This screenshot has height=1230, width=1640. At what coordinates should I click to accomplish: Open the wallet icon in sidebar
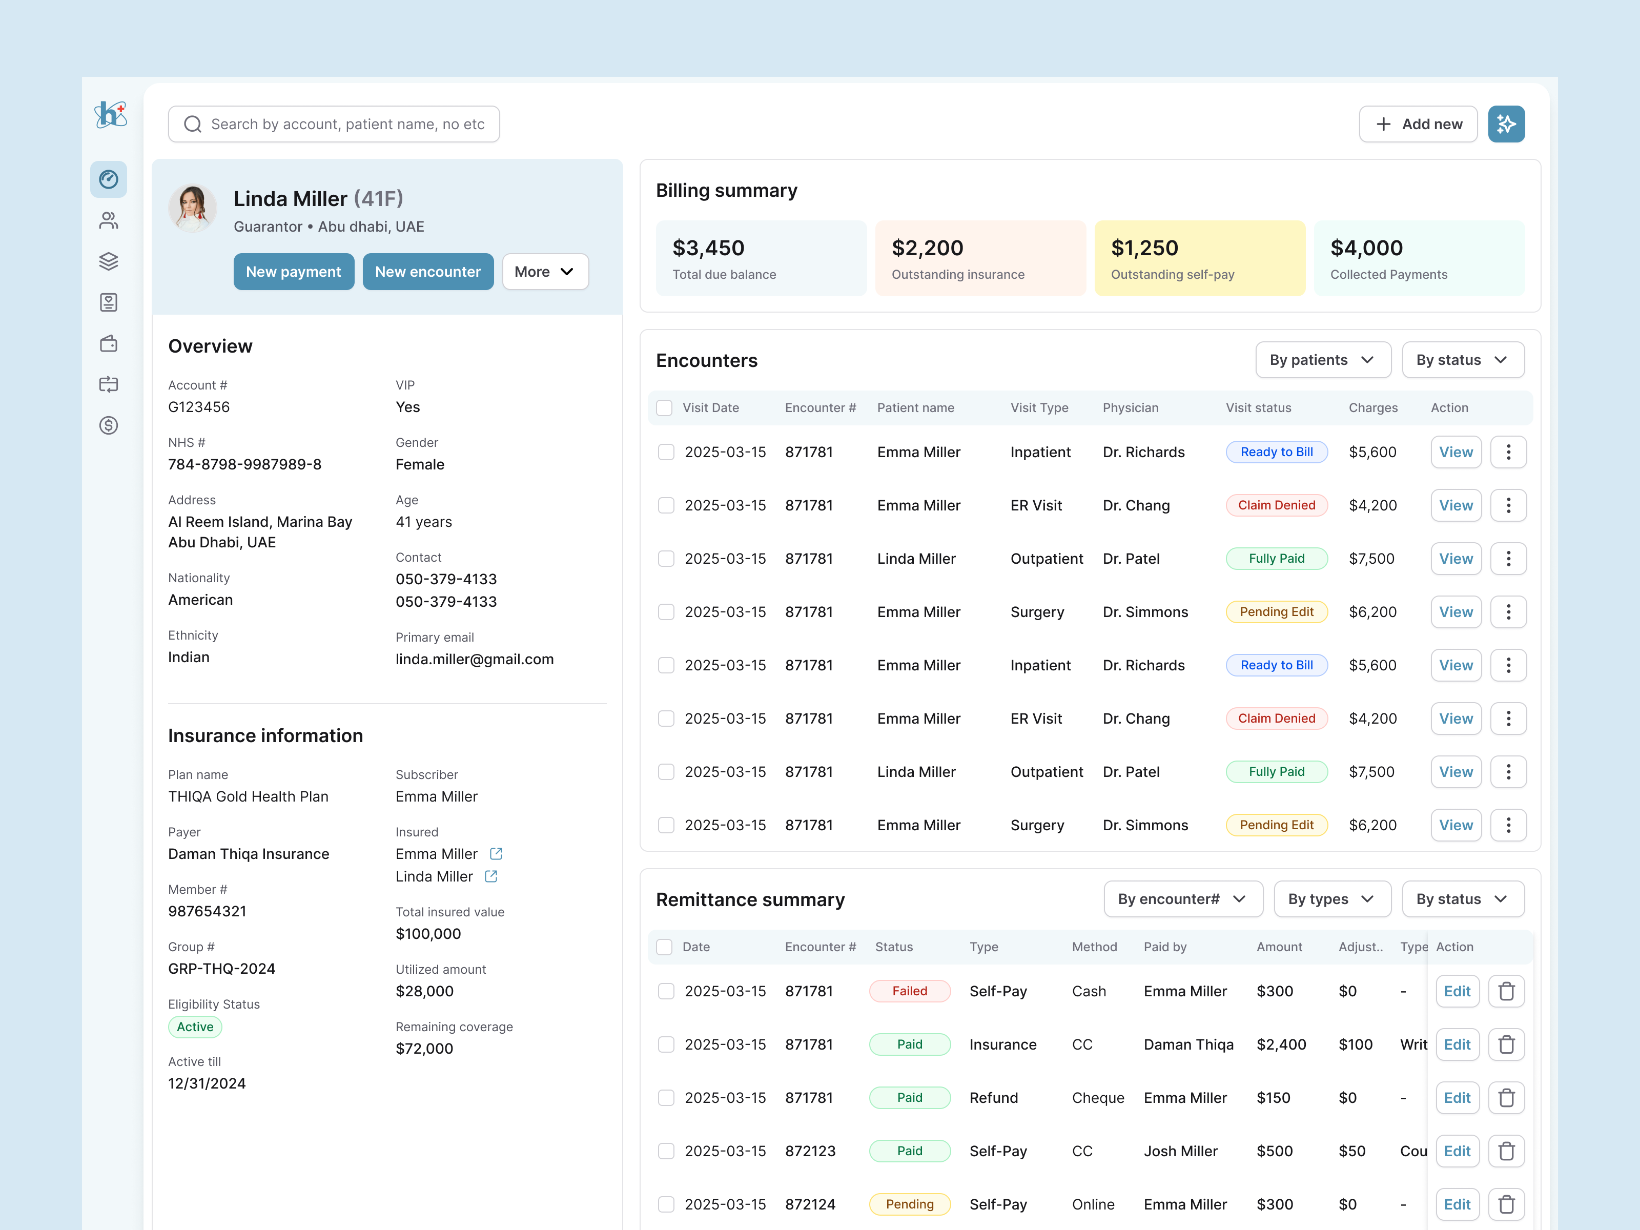[108, 343]
